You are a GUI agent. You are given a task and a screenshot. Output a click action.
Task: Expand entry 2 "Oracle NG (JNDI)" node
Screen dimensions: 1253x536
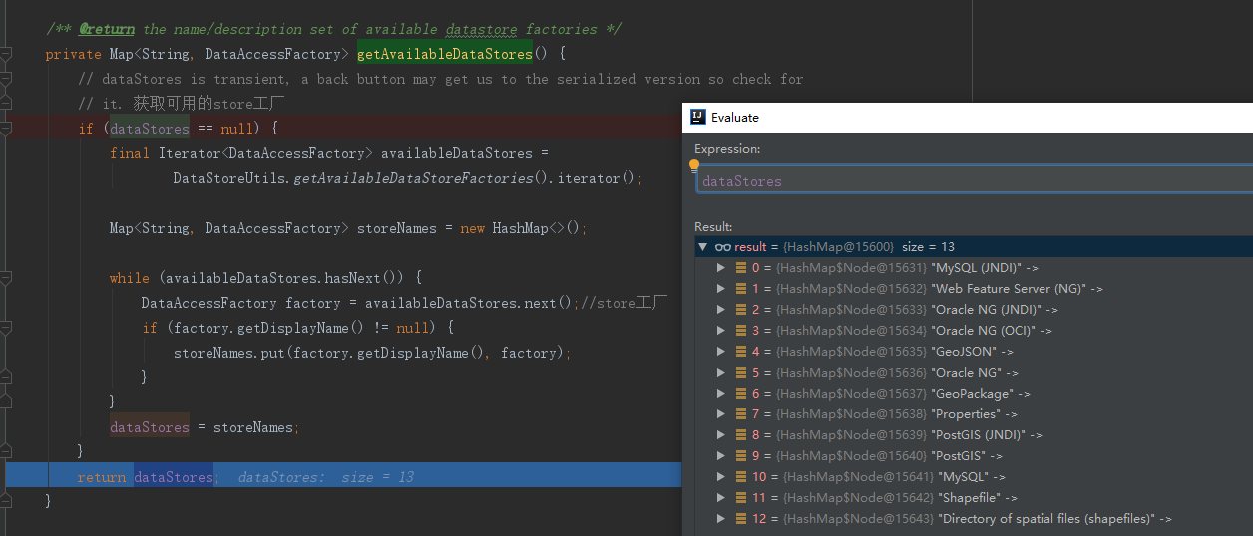(x=721, y=309)
